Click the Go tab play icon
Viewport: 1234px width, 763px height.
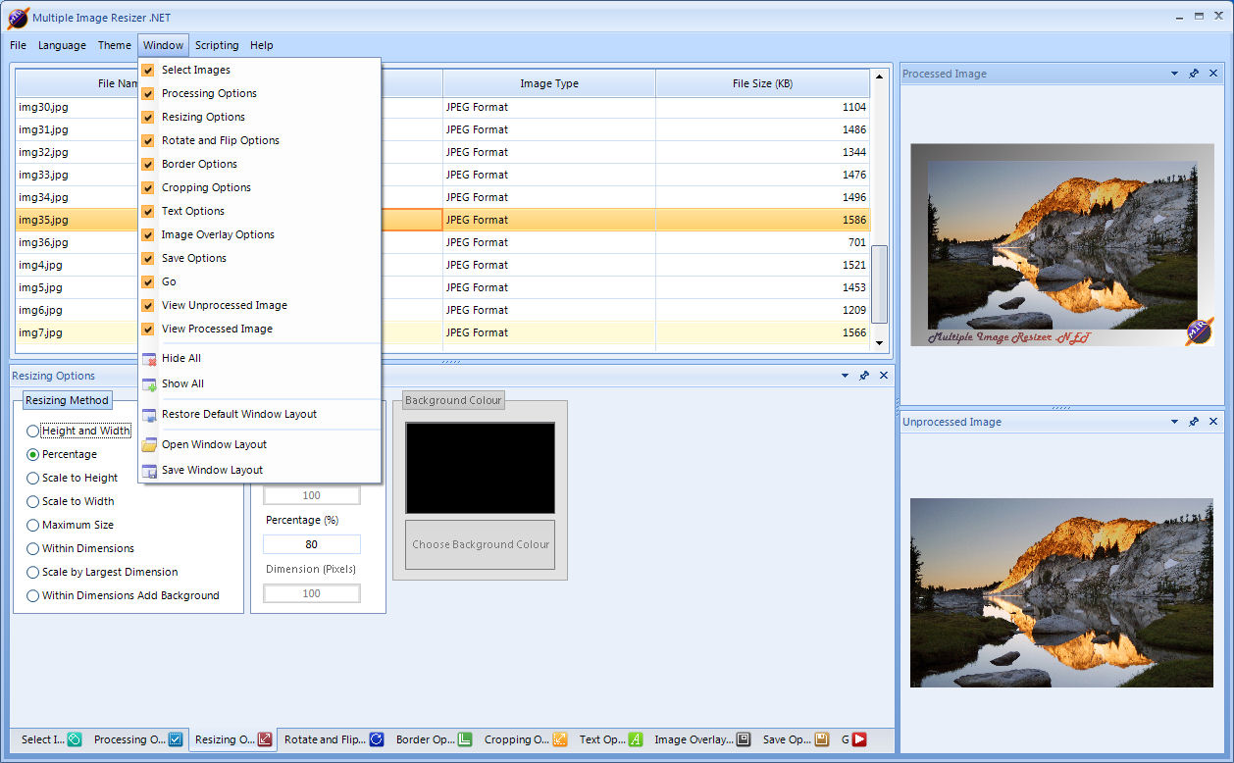click(x=859, y=739)
